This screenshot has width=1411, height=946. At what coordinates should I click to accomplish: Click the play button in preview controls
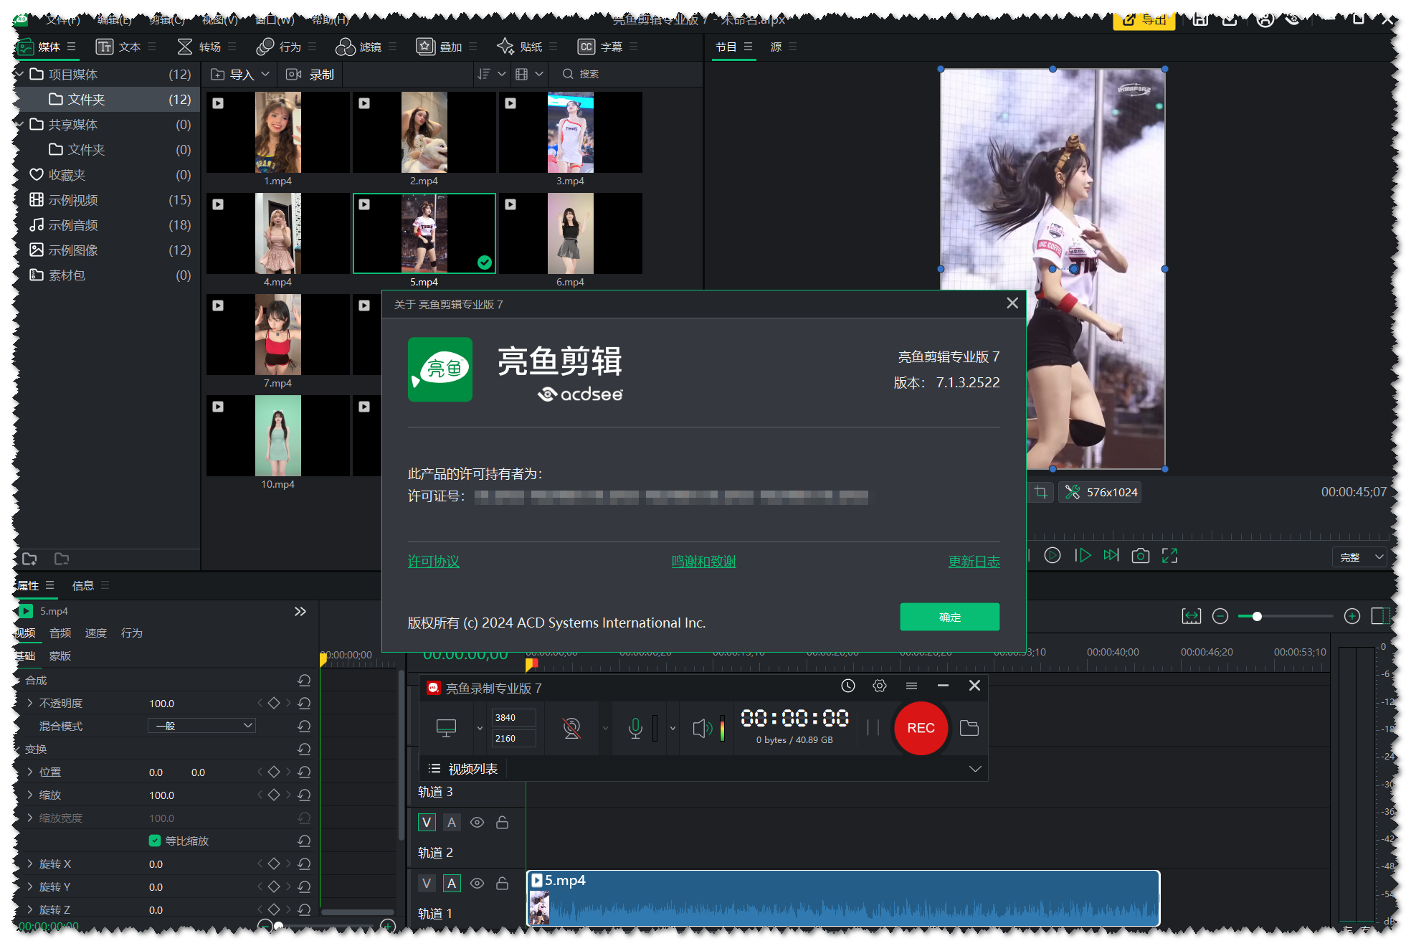click(1052, 556)
